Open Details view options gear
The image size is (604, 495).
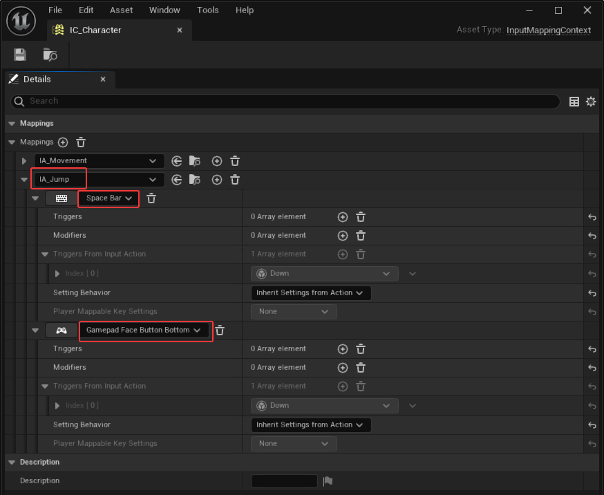click(590, 102)
